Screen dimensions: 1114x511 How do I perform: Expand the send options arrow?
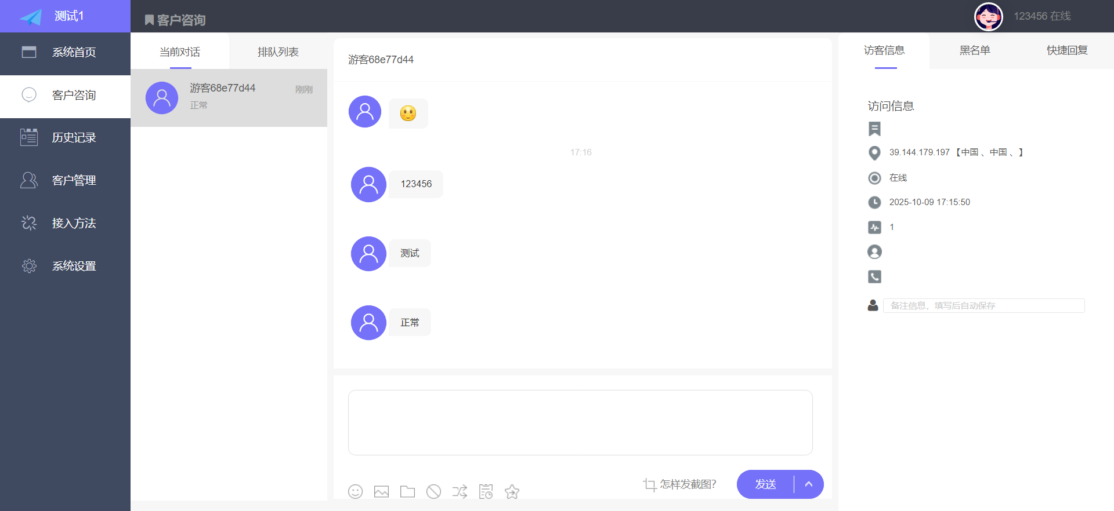809,484
